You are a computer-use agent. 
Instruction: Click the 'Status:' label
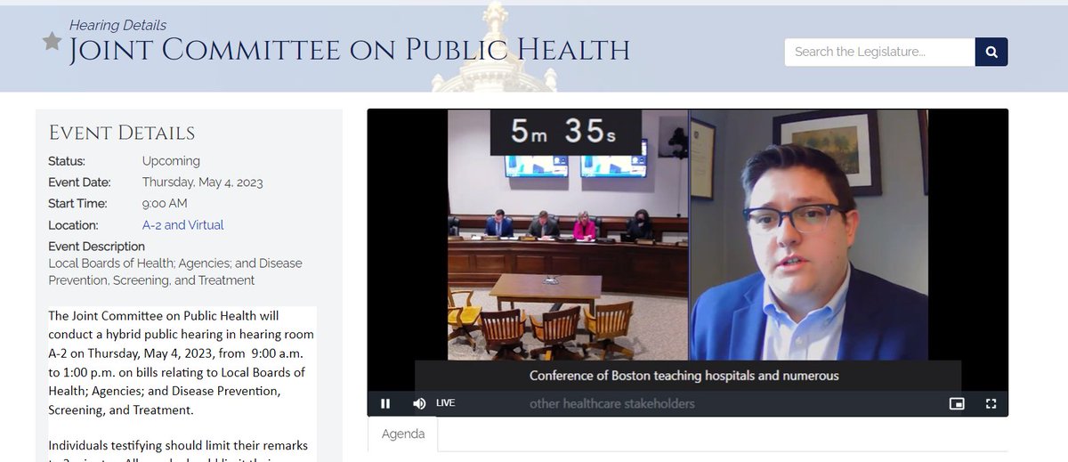tap(67, 161)
